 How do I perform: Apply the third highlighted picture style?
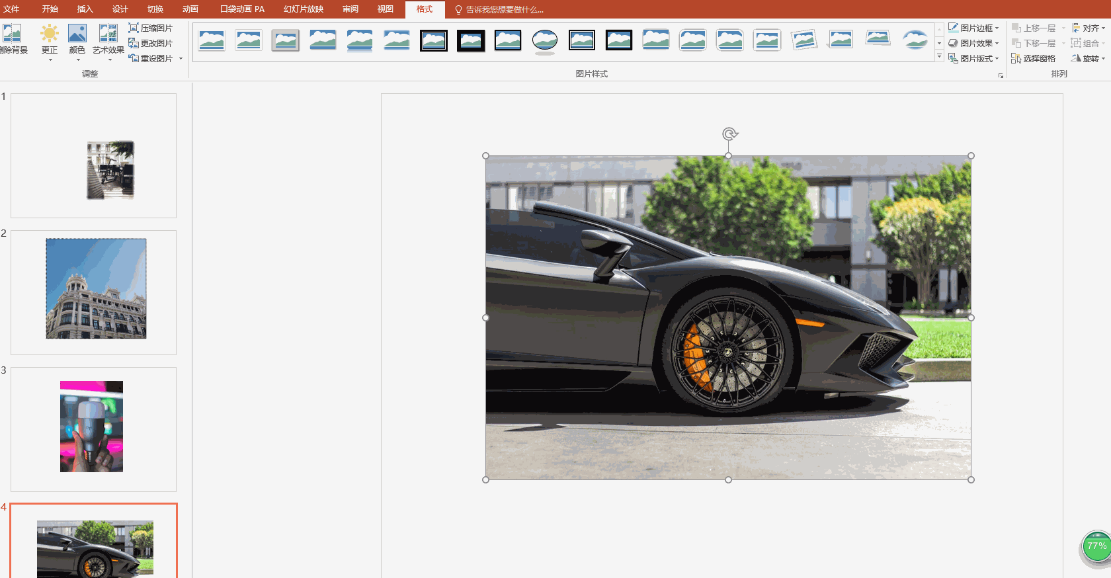286,40
